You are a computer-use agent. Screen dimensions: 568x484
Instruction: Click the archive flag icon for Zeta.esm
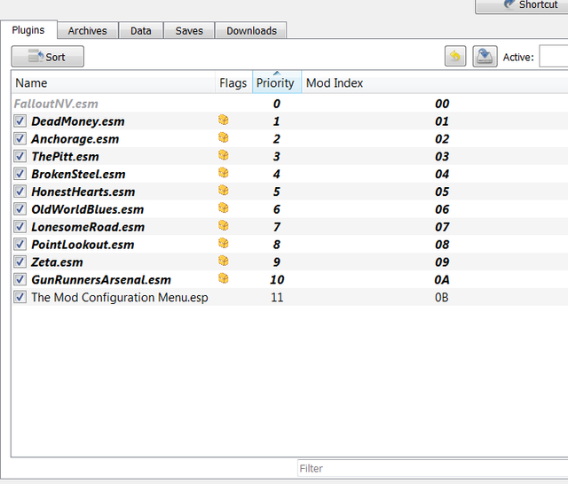point(224,261)
